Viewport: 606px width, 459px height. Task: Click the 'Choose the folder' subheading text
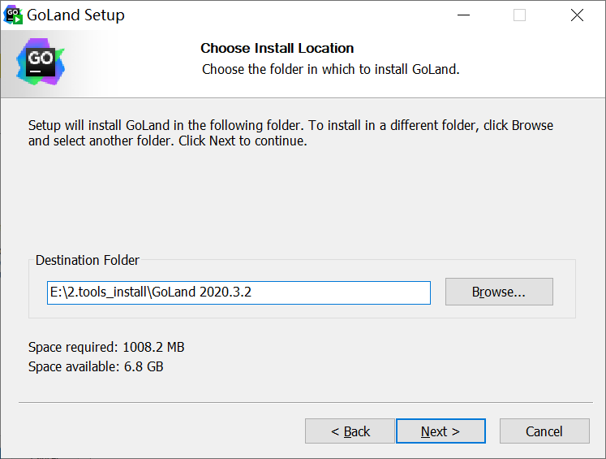tap(330, 69)
